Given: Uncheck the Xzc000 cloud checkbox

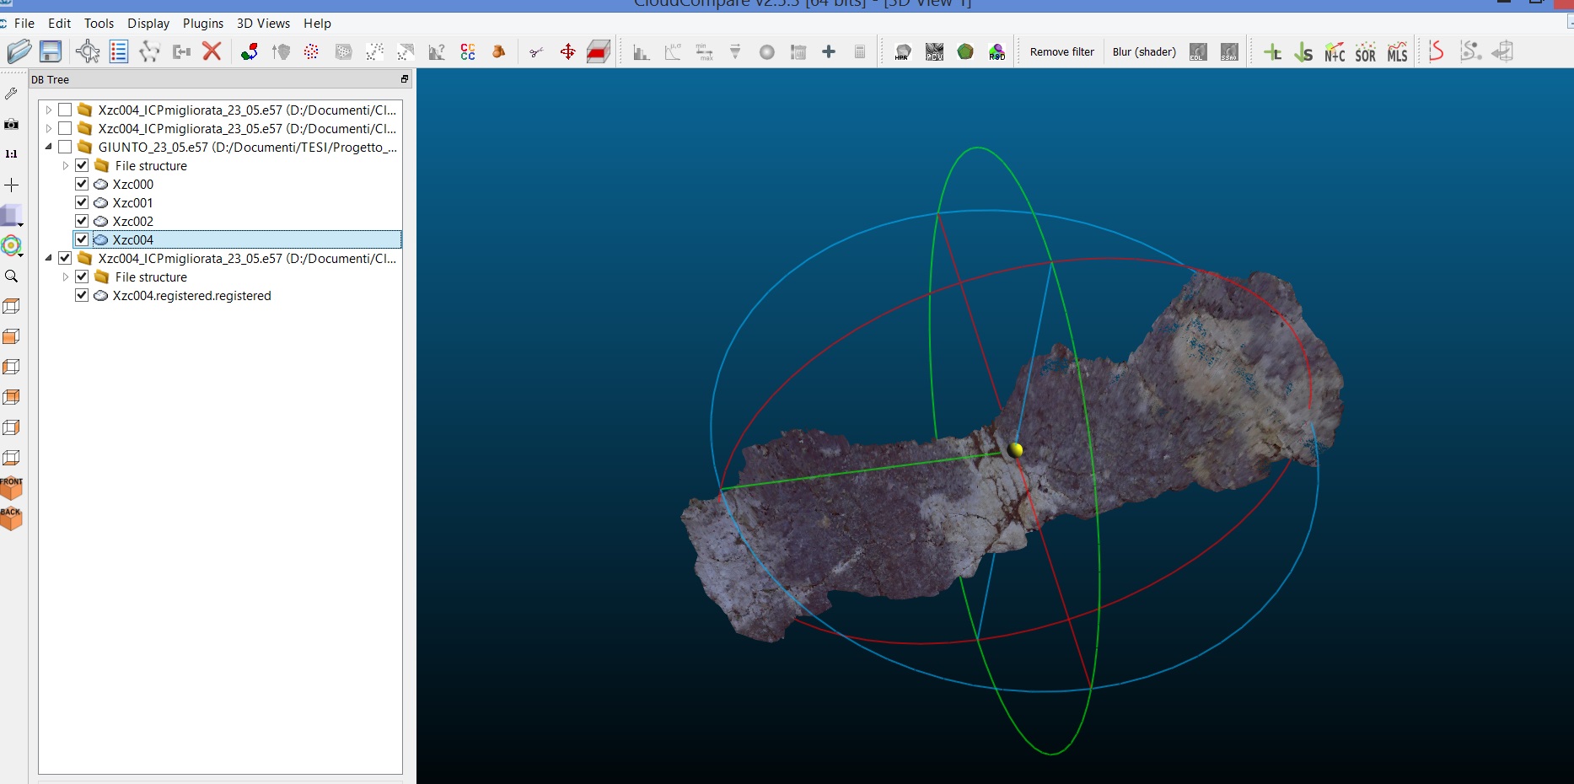Looking at the screenshot, I should tap(82, 184).
